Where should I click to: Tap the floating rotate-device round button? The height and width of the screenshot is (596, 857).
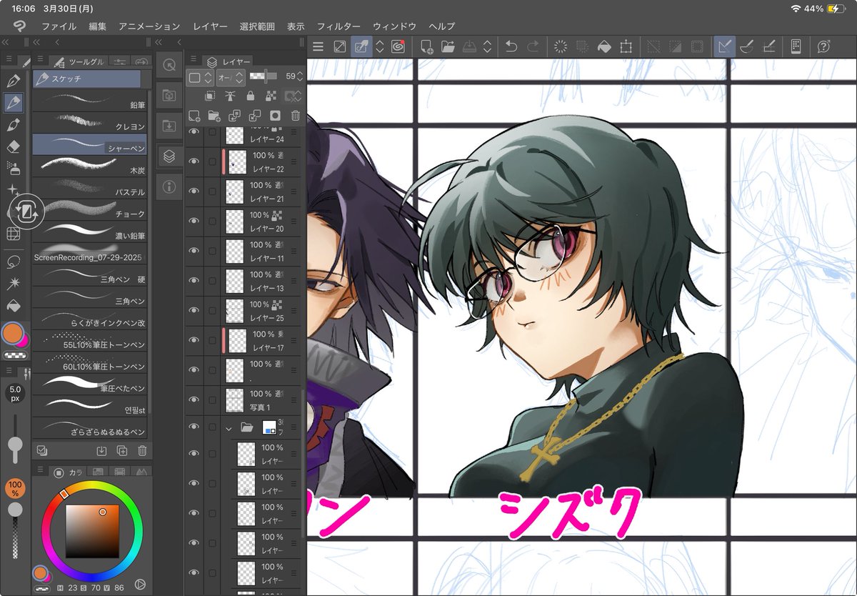point(26,211)
